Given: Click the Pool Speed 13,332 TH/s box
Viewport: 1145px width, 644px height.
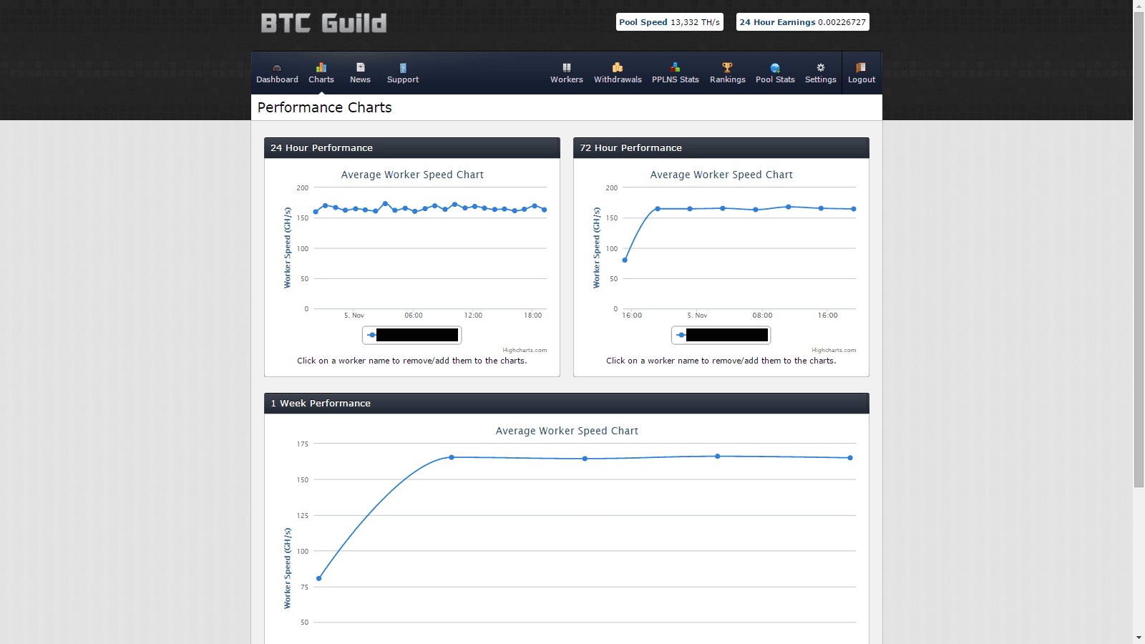Looking at the screenshot, I should (x=670, y=22).
